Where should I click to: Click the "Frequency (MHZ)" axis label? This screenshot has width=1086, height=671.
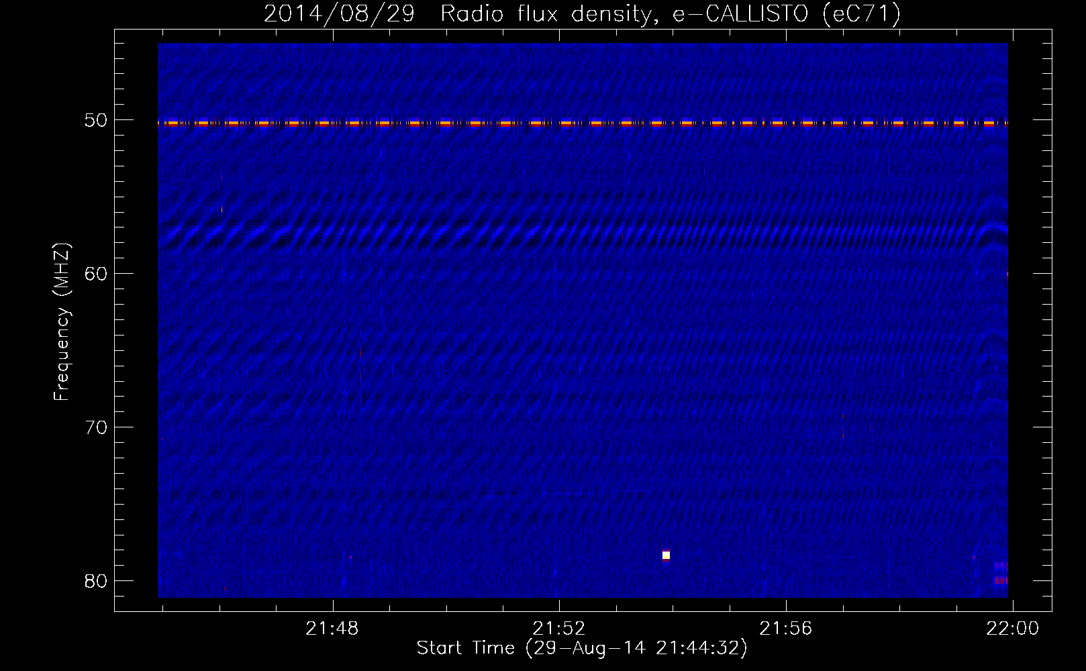tap(62, 322)
